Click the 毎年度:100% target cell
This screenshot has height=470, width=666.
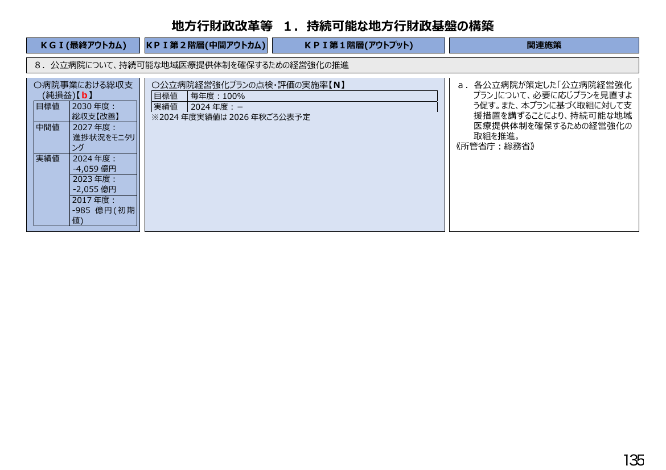tap(312, 96)
